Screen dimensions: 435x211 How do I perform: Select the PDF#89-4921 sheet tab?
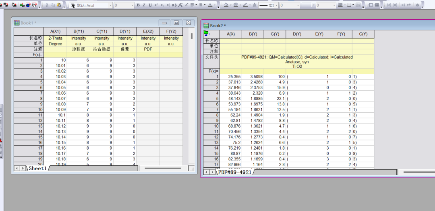coord(234,172)
